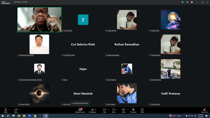Open the Chat panel
210x118 pixels.
pos(104,110)
